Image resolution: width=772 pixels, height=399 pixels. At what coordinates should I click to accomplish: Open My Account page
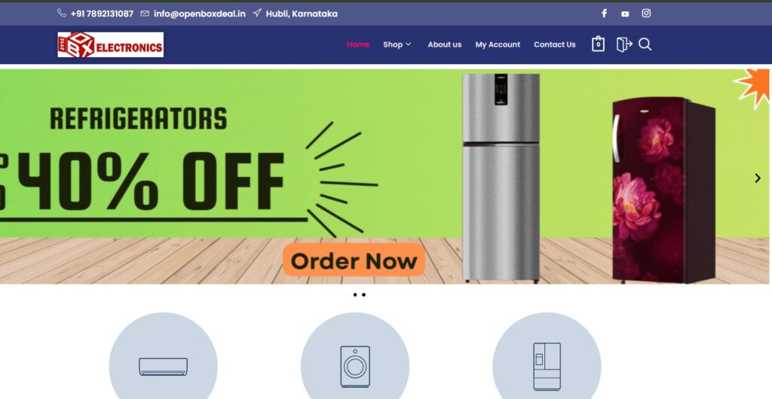pyautogui.click(x=498, y=44)
